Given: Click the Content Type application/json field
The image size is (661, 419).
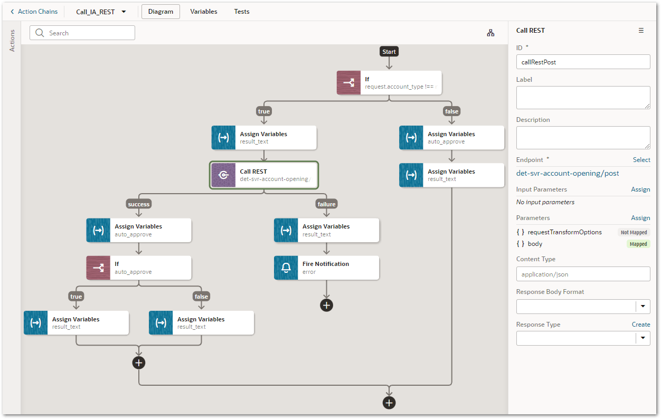Looking at the screenshot, I should pos(583,274).
